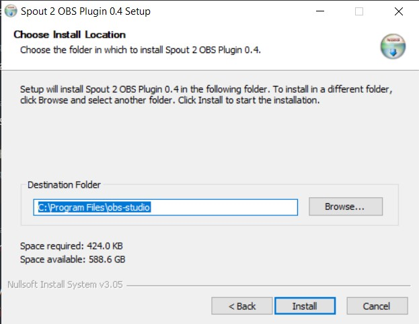Image resolution: width=419 pixels, height=324 pixels.
Task: Click the window title "Spout 2 OBS Plugin 0.4 Setup"
Action: 85,11
